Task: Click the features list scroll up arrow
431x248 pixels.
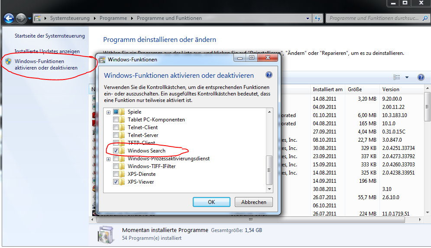Action: 269,112
